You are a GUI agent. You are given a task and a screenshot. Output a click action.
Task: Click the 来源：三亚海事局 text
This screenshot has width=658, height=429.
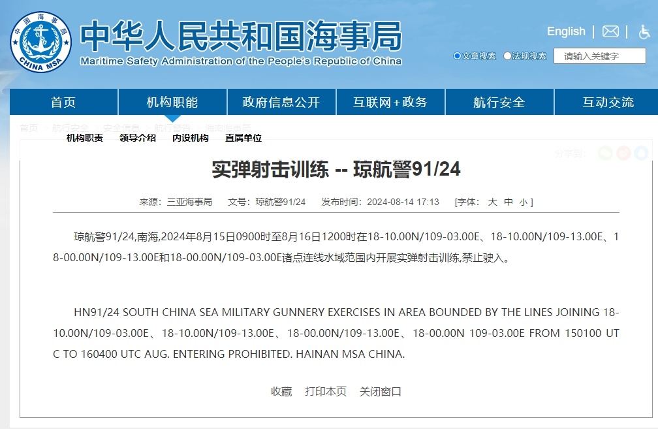(176, 202)
